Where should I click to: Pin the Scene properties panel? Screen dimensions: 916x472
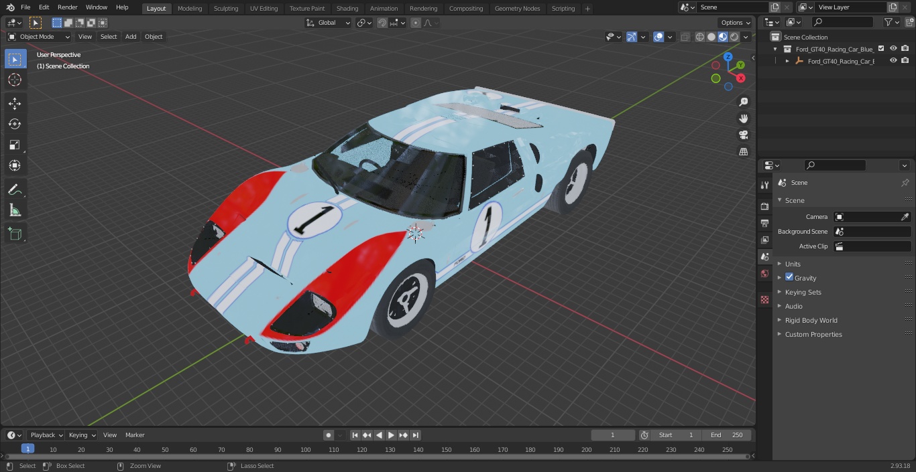(x=905, y=183)
